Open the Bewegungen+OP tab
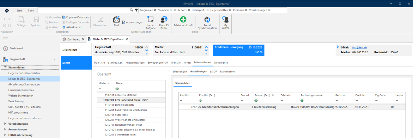The width and height of the screenshot is (413, 138). (x=158, y=63)
